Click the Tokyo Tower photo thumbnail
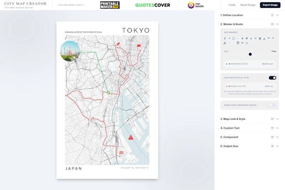Viewport: 285px width, 190px height. click(70, 51)
